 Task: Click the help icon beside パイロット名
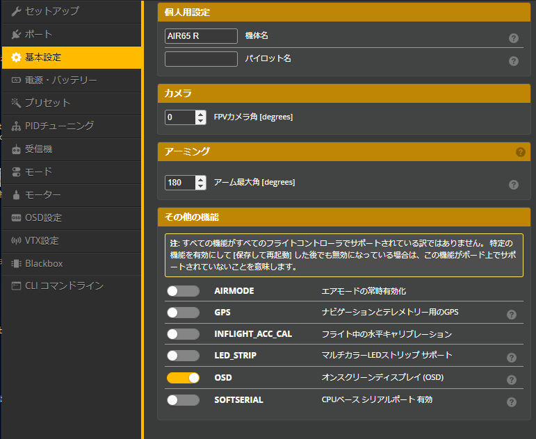coord(513,61)
